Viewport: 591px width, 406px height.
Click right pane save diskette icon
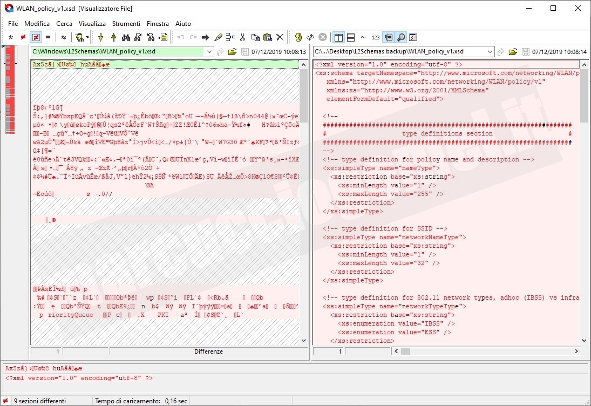click(x=525, y=52)
